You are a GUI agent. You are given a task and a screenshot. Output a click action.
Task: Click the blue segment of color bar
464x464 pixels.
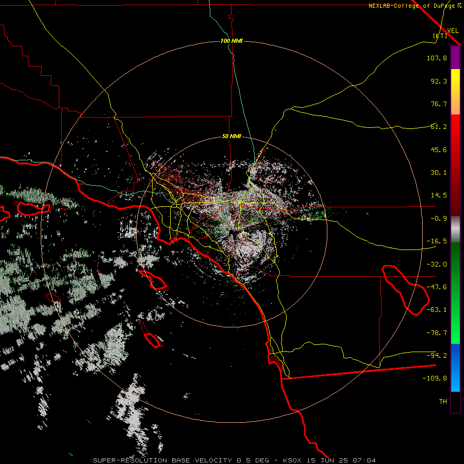pos(455,368)
